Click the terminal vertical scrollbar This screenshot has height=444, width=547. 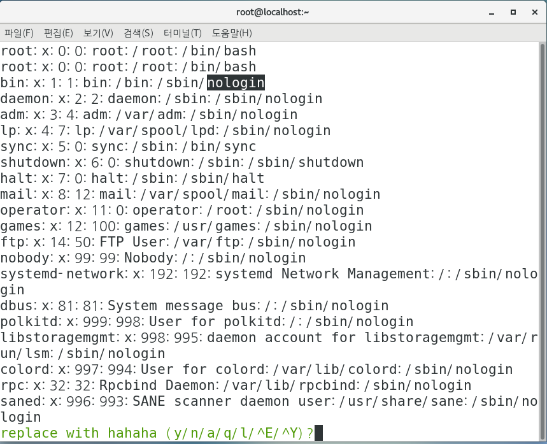click(543, 241)
